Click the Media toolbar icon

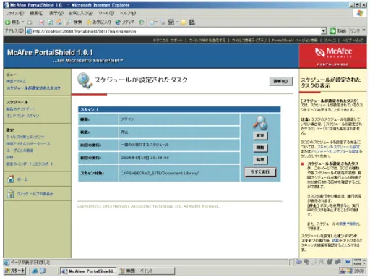click(x=118, y=22)
